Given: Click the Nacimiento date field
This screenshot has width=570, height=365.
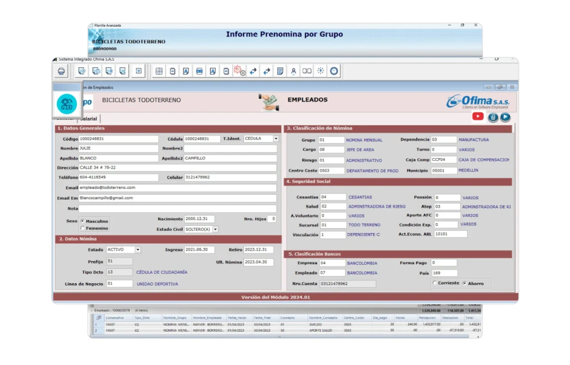Looking at the screenshot, I should pyautogui.click(x=200, y=219).
